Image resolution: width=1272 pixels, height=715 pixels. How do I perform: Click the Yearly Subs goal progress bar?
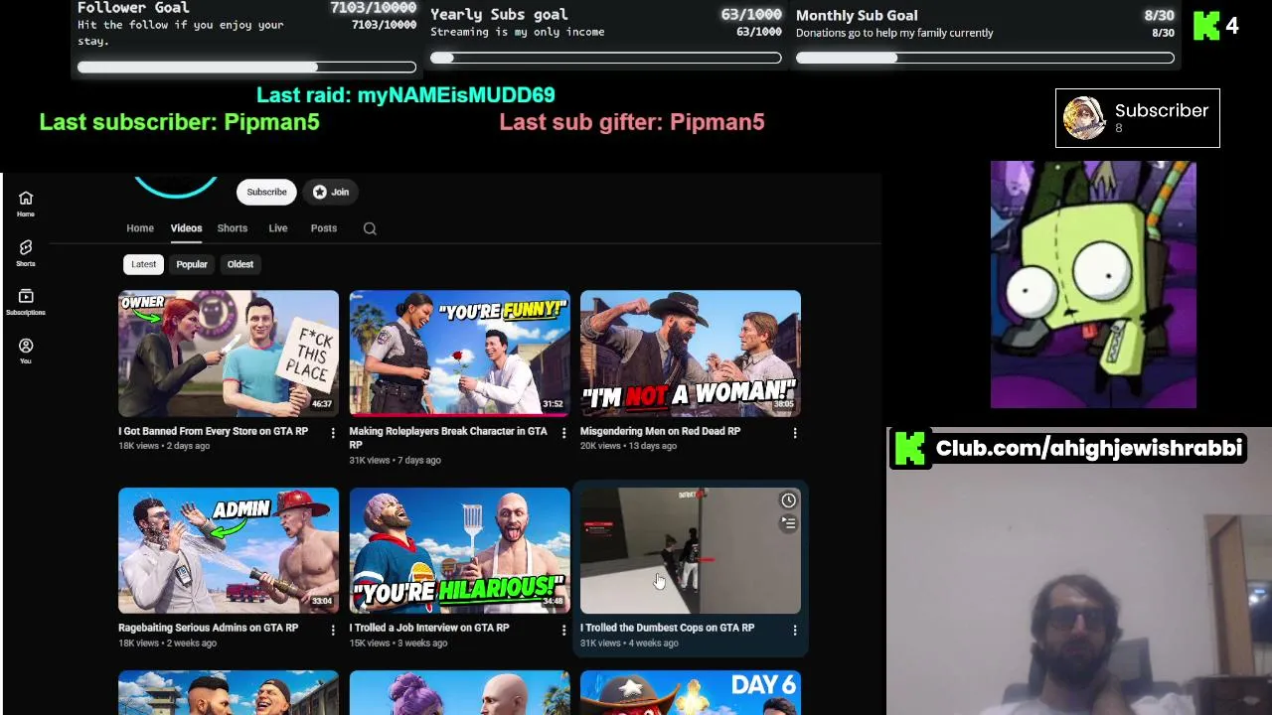605,58
